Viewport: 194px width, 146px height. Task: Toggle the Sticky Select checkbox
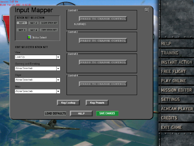pos(29,37)
